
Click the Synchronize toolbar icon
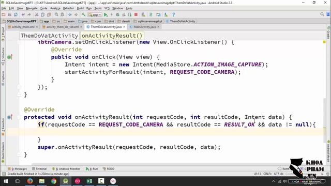[x=16, y=15]
